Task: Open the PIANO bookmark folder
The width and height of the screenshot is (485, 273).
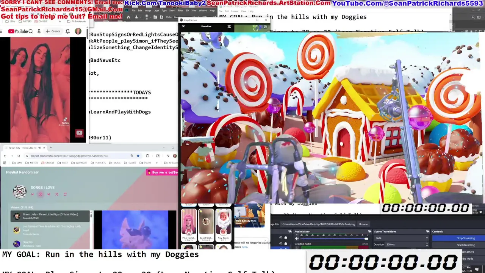Action: point(145,163)
